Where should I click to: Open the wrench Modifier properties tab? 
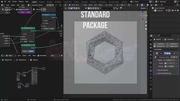pyautogui.click(x=151, y=71)
